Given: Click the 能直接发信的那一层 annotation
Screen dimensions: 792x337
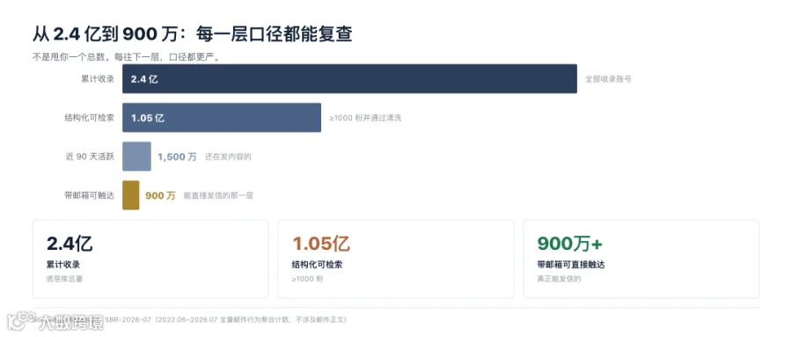Looking at the screenshot, I should [x=218, y=195].
